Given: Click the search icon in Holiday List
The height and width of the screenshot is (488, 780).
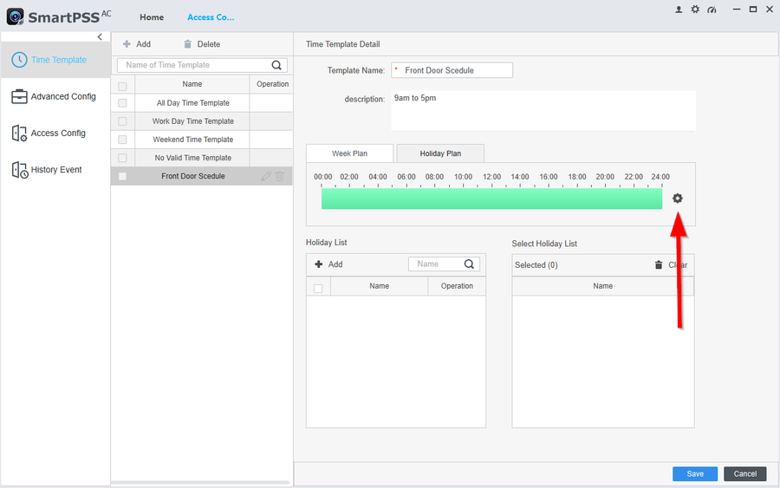Looking at the screenshot, I should [470, 264].
